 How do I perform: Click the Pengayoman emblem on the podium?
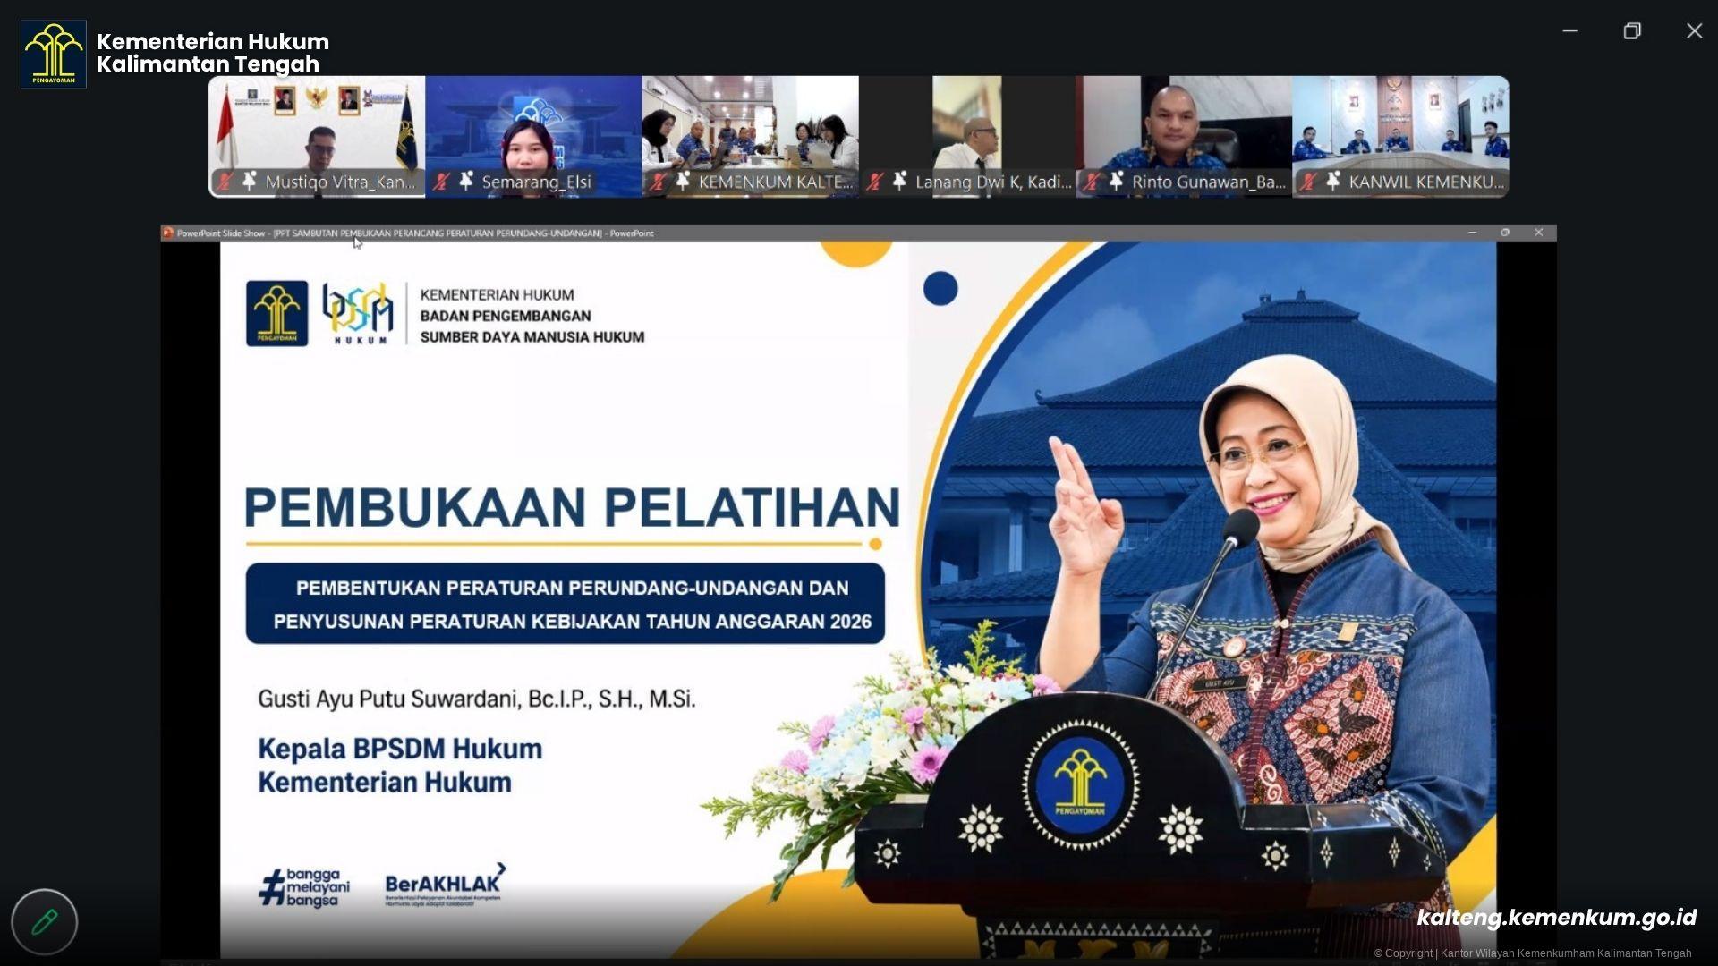(x=1080, y=783)
